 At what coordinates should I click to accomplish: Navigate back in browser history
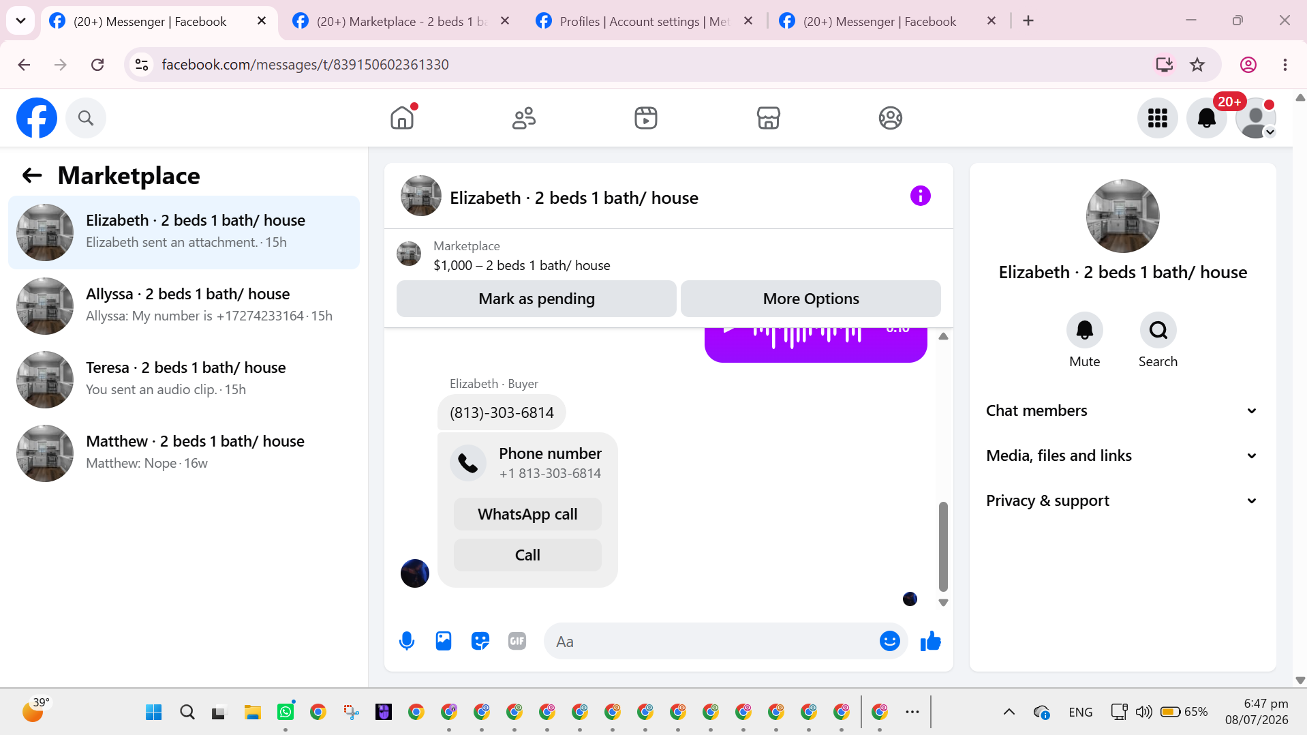click(24, 65)
